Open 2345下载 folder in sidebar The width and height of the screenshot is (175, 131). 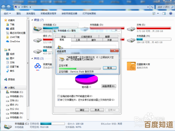point(15,37)
